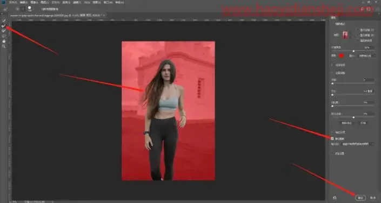
Task: Click the add-to-selection plus icon in options bar
Action: tap(17, 9)
